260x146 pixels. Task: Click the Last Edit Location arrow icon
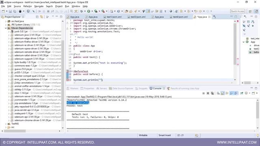pyautogui.click(x=196, y=11)
